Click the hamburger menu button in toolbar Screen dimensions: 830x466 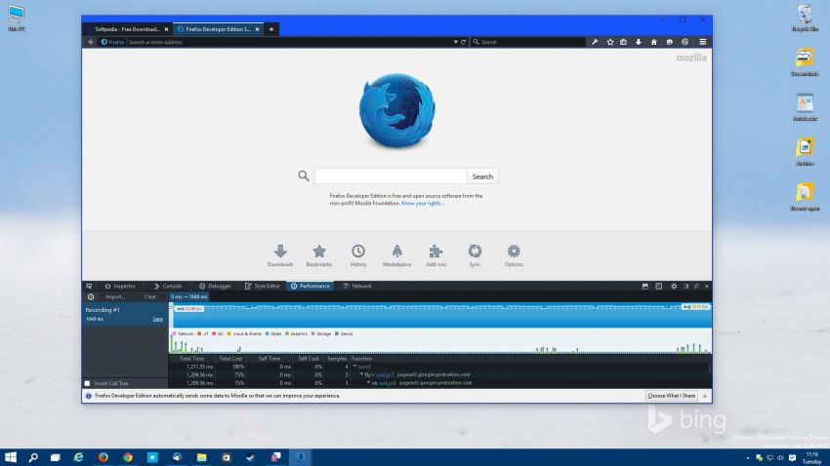(702, 42)
